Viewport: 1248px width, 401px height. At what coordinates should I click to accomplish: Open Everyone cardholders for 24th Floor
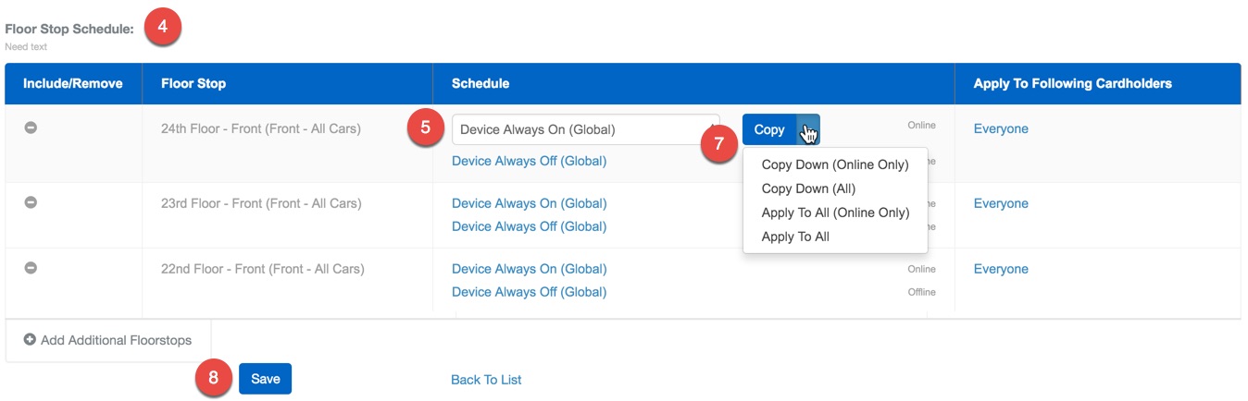tap(1000, 128)
